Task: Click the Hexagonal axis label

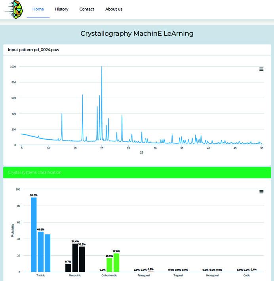Action: point(212,275)
